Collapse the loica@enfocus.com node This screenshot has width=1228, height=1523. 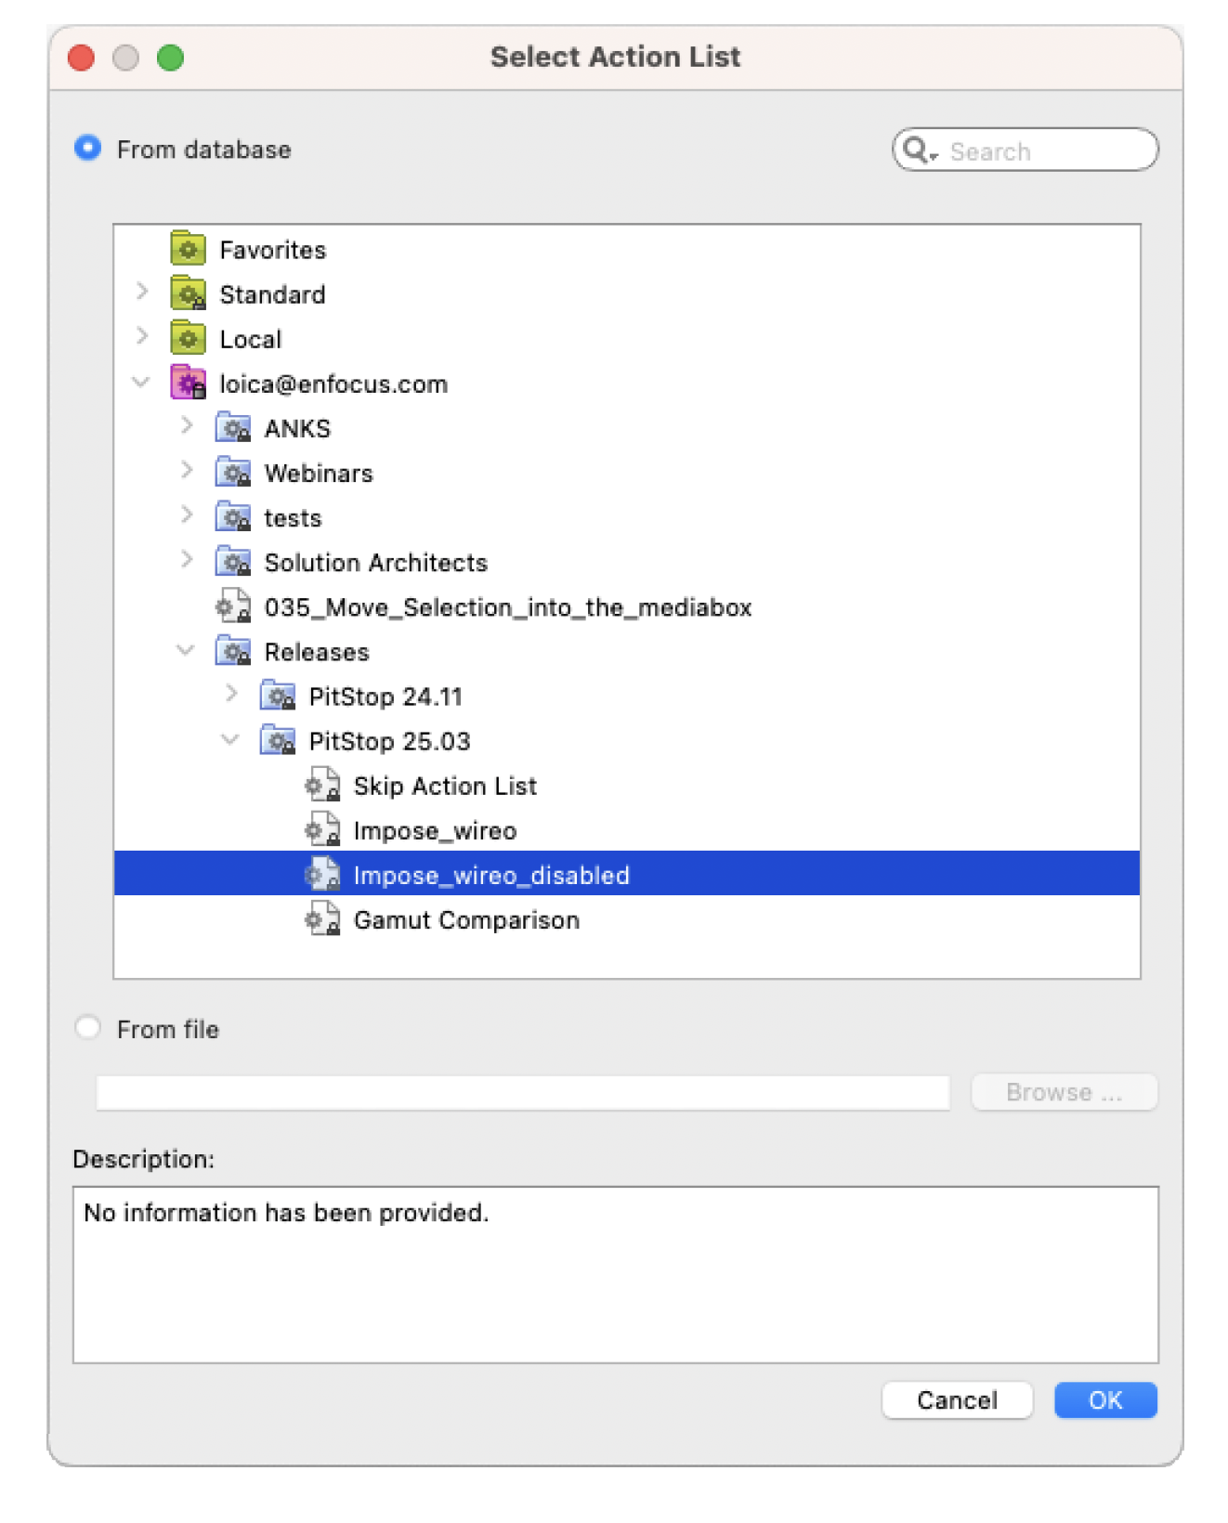(141, 382)
